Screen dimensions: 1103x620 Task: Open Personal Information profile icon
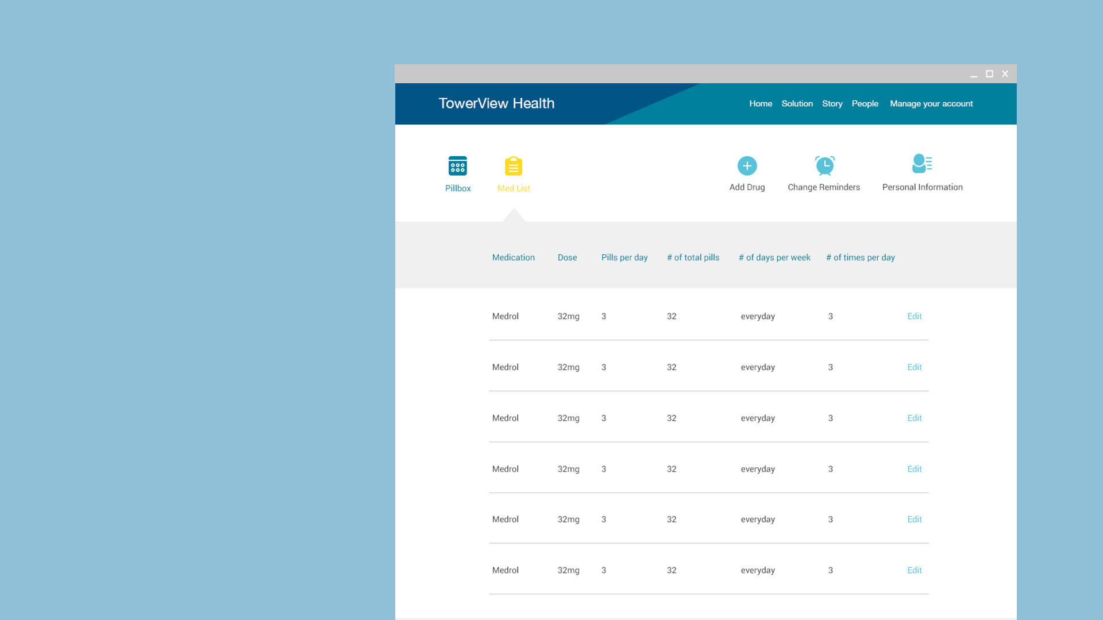[921, 164]
